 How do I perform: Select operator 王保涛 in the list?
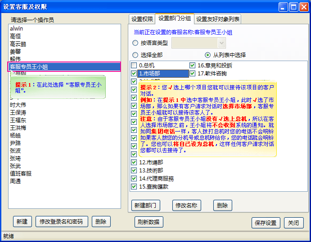[x=18, y=113]
